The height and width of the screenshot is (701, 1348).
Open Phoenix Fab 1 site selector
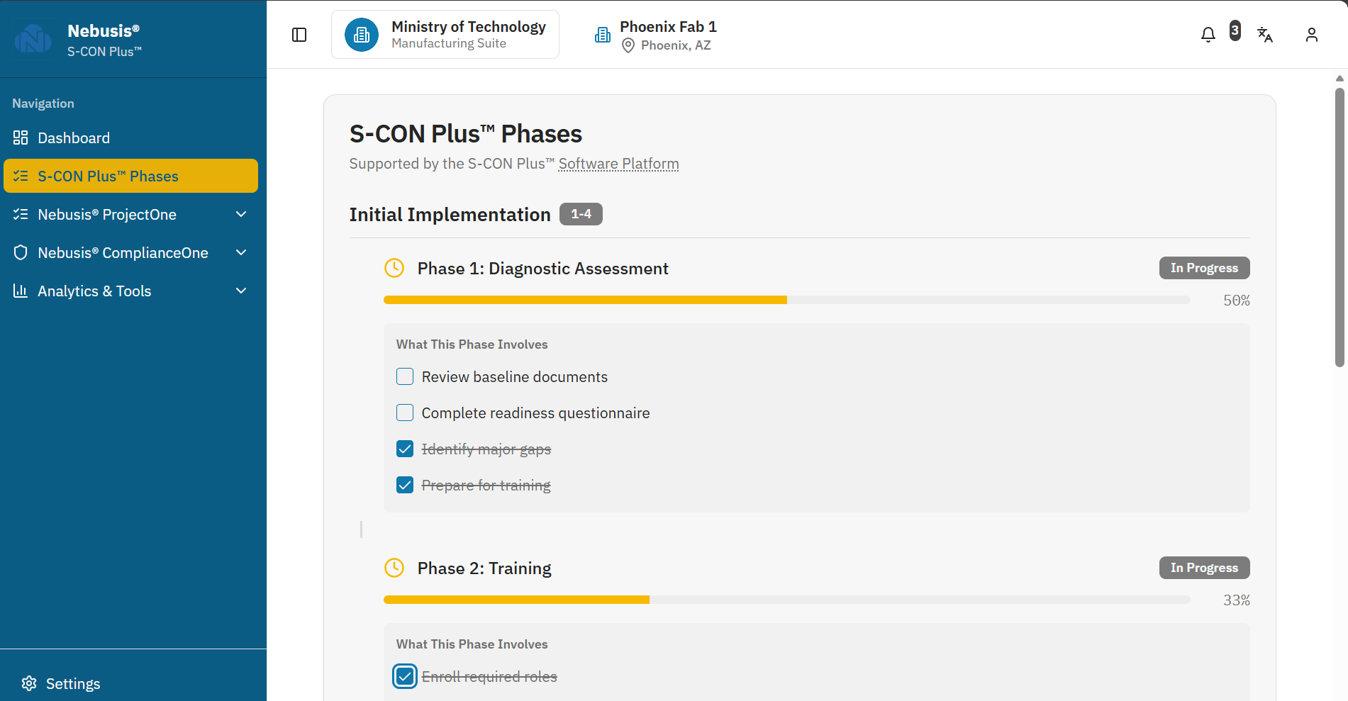click(x=656, y=35)
